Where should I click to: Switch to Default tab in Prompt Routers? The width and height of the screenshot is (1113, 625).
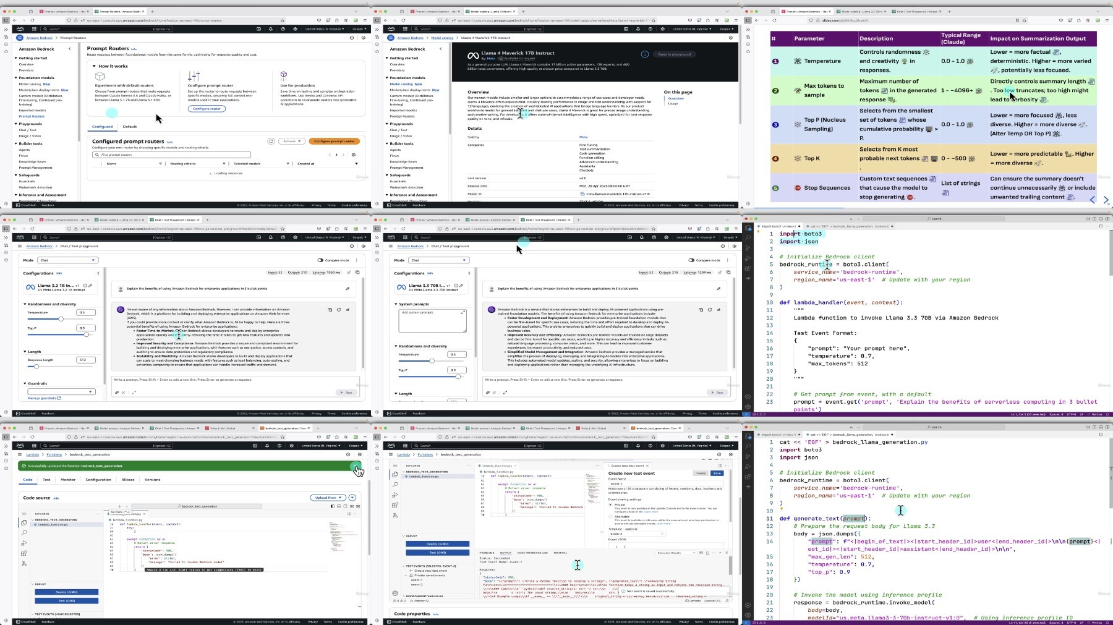(x=130, y=127)
